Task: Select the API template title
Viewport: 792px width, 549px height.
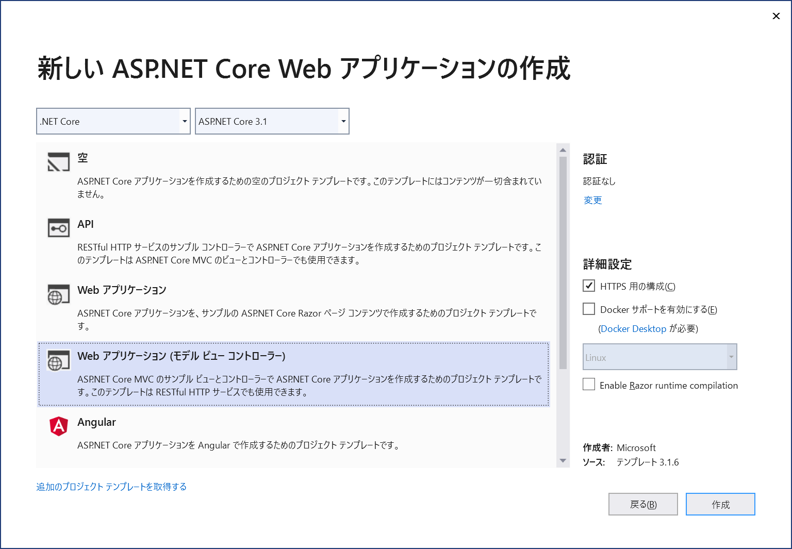Action: pos(86,224)
